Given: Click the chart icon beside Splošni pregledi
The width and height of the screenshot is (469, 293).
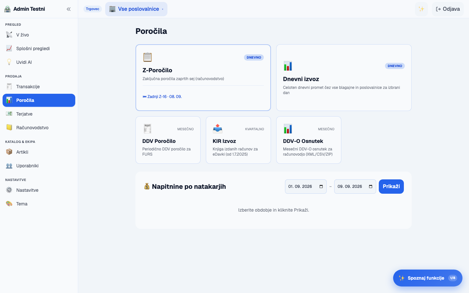Looking at the screenshot, I should pos(9,49).
